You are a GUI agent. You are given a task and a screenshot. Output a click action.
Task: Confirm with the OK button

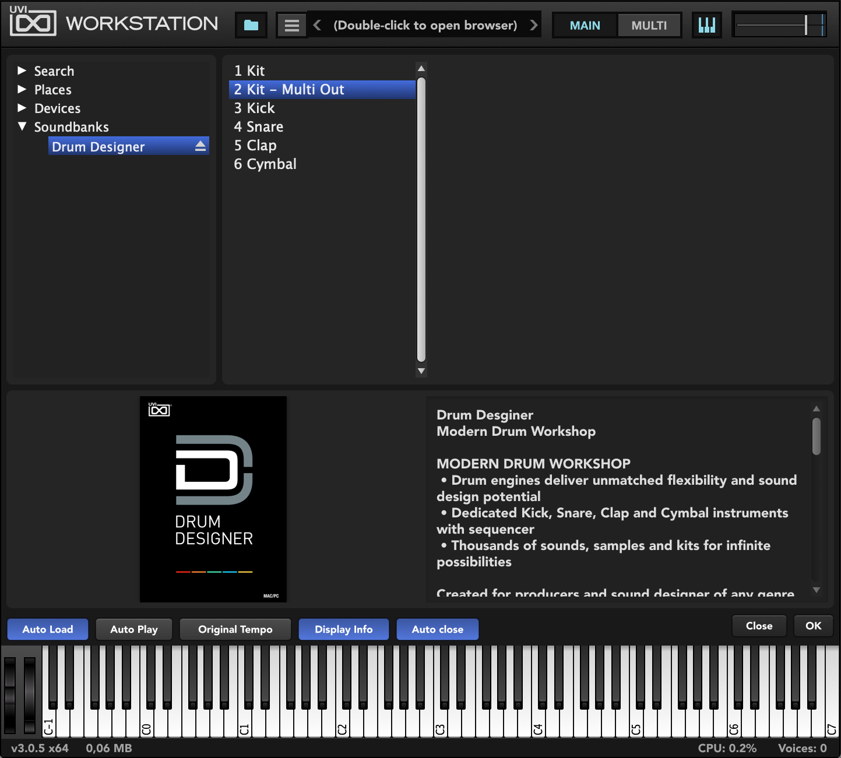(814, 626)
